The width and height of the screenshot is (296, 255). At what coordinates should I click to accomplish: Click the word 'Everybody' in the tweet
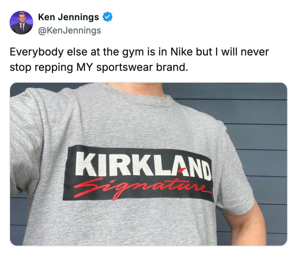pos(37,52)
